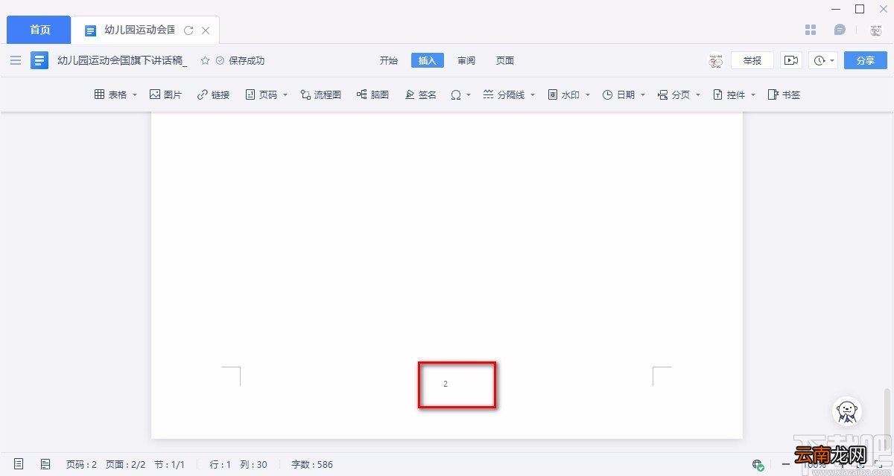Insert a 分页 page break

pos(673,94)
